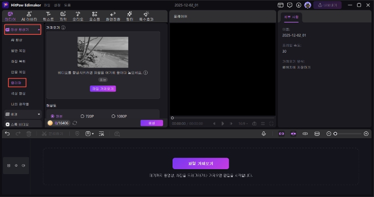Open the layout switcher icon

tap(280, 5)
